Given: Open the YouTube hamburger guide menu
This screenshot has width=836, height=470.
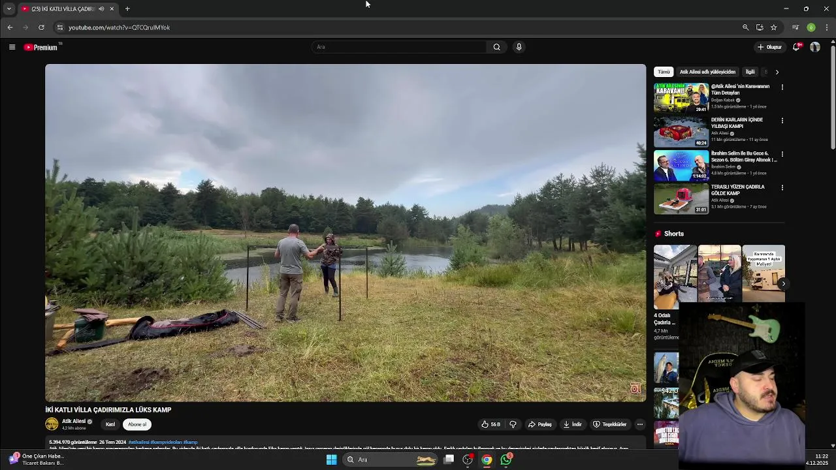Looking at the screenshot, I should click(x=12, y=47).
